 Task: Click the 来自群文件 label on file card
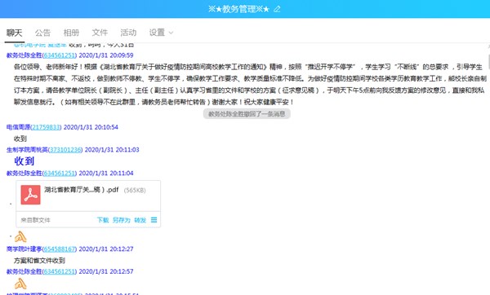35,220
